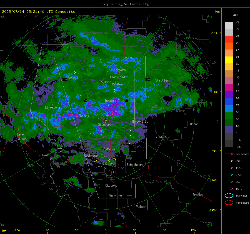This screenshot has height=234, width=250.
Task: Click yellow diamond marker below Cochrane label
Action: click(95, 161)
